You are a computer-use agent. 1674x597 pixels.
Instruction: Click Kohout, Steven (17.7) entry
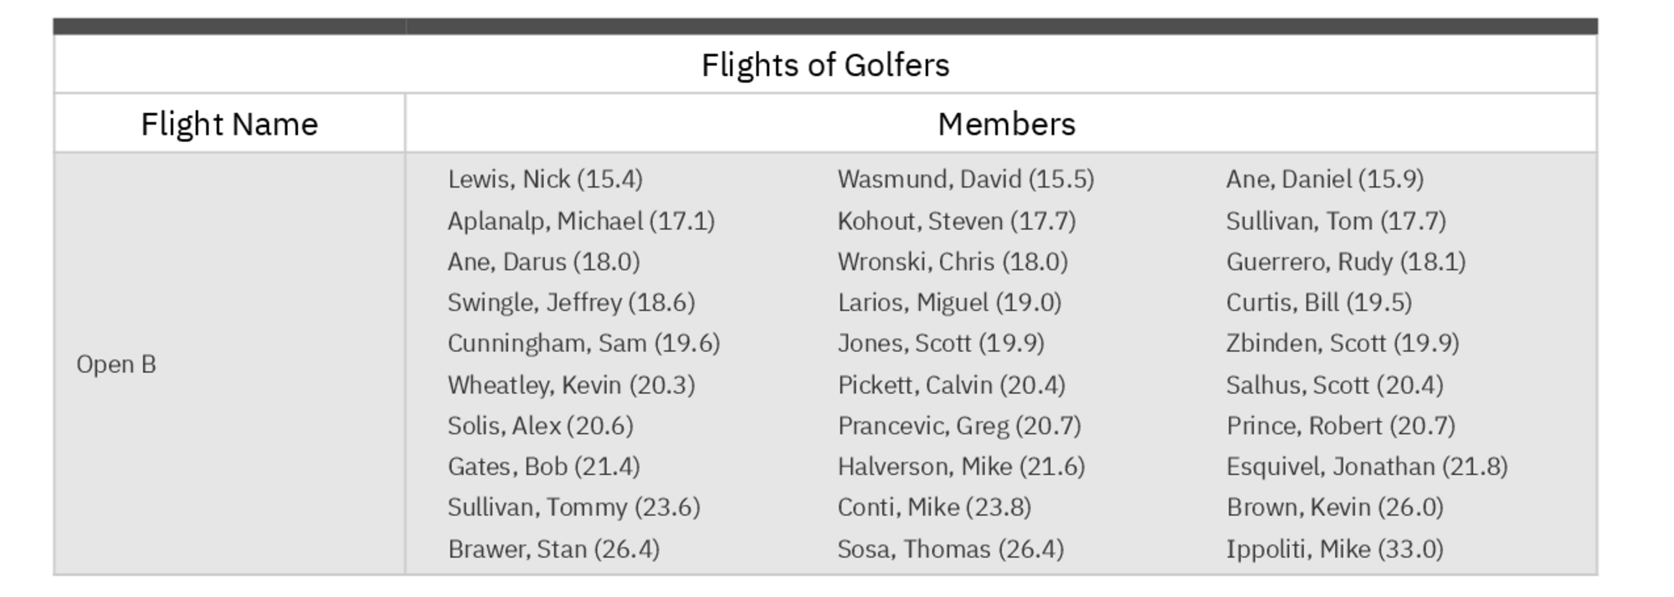pyautogui.click(x=956, y=221)
